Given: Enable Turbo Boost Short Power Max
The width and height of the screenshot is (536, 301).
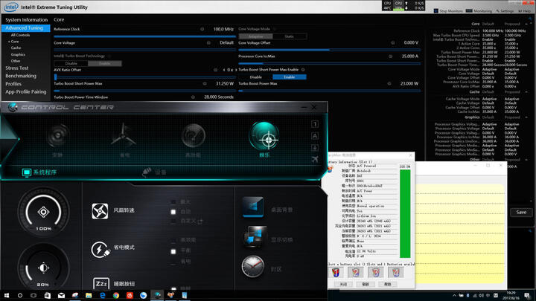Looking at the screenshot, I should (289, 77).
